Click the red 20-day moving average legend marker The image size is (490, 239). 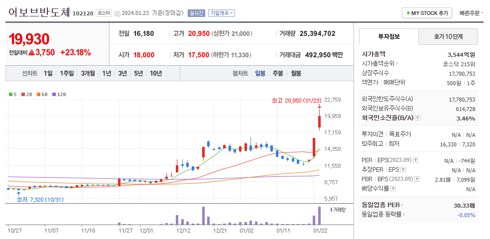pos(22,94)
